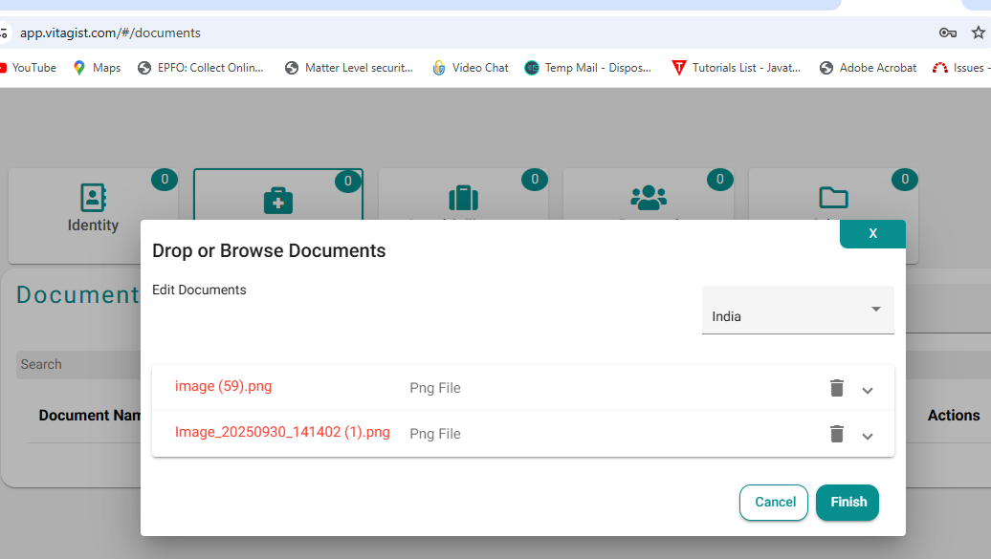
Task: Bookmark this page with star icon
Action: (x=978, y=32)
